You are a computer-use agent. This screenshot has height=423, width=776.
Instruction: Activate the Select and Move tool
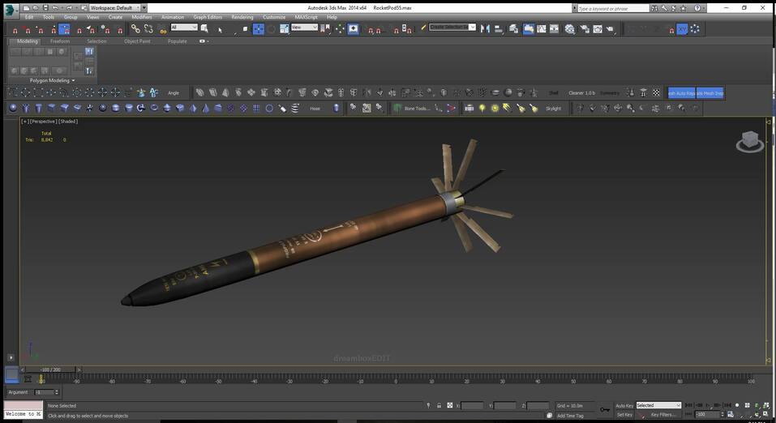259,28
